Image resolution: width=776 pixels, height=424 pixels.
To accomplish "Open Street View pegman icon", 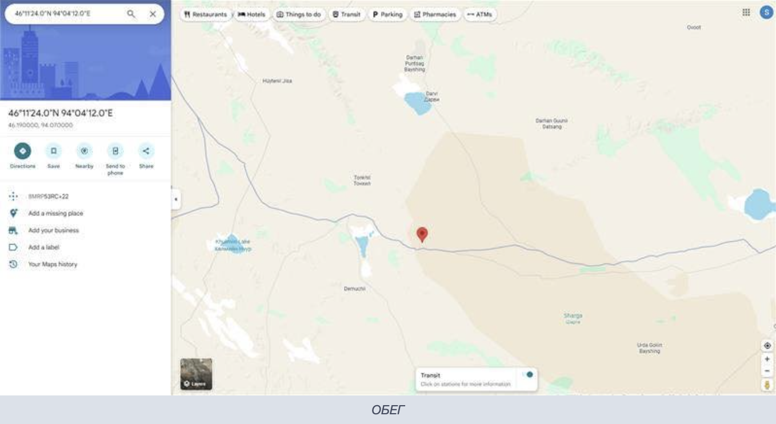I will pyautogui.click(x=767, y=385).
